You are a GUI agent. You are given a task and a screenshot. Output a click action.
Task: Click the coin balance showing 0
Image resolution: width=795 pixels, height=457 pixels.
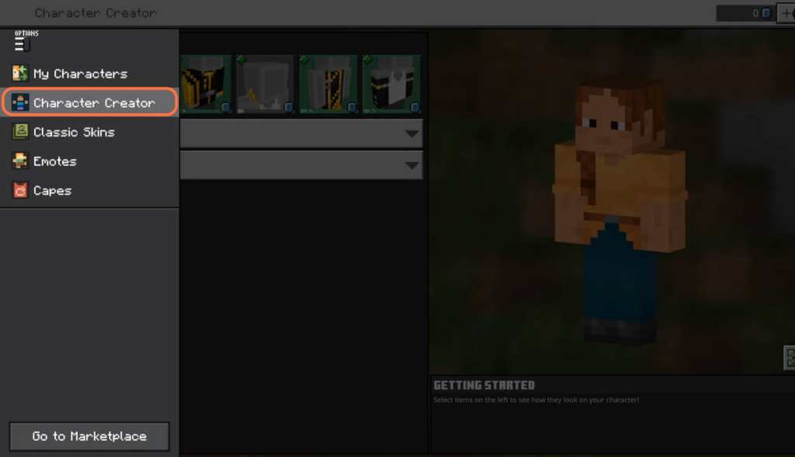pos(746,13)
